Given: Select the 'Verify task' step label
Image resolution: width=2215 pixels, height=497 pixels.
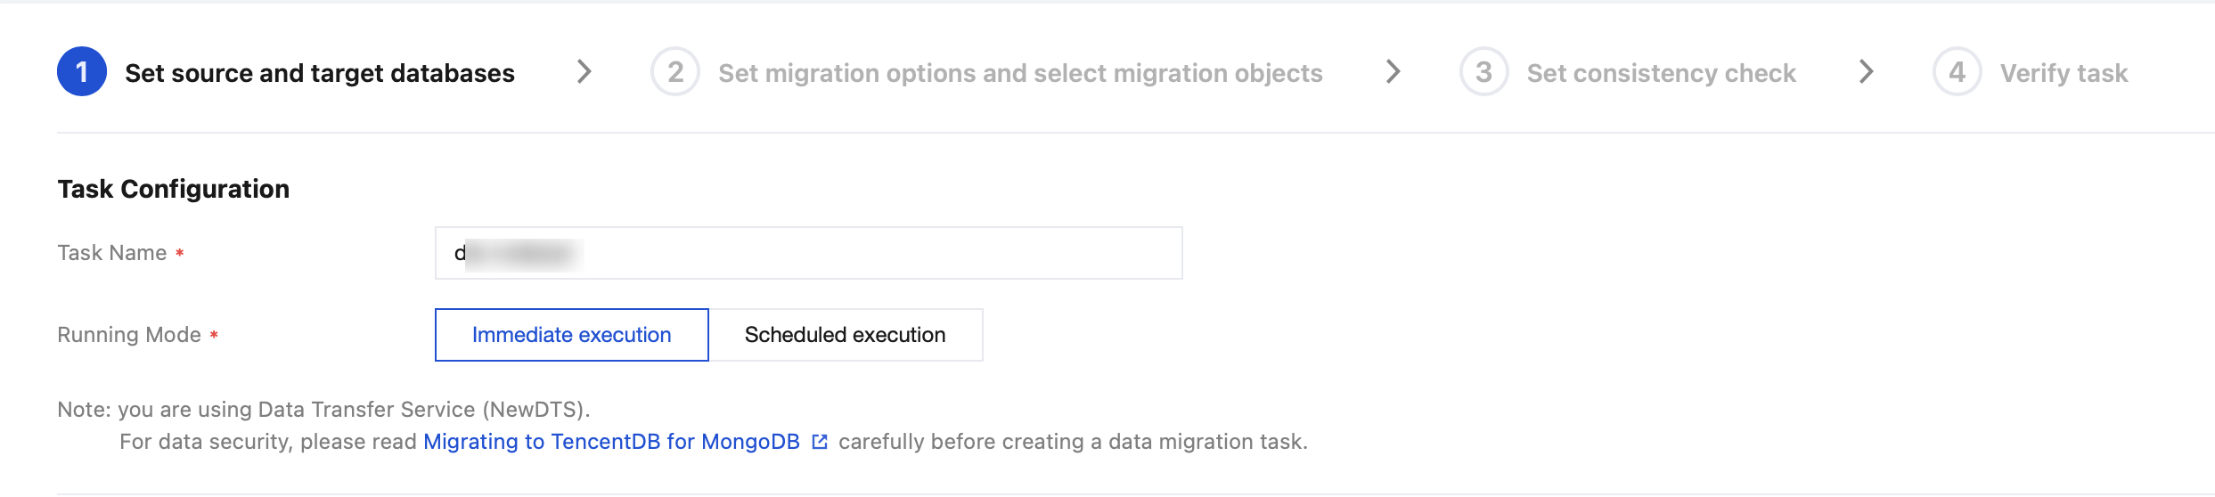Looking at the screenshot, I should pyautogui.click(x=2064, y=73).
